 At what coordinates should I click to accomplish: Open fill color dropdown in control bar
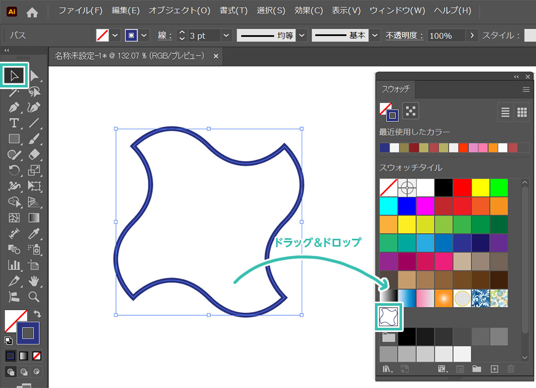115,35
